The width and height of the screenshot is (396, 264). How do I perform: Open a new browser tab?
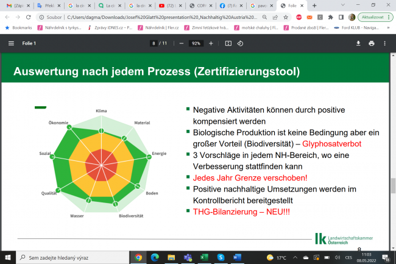click(314, 5)
